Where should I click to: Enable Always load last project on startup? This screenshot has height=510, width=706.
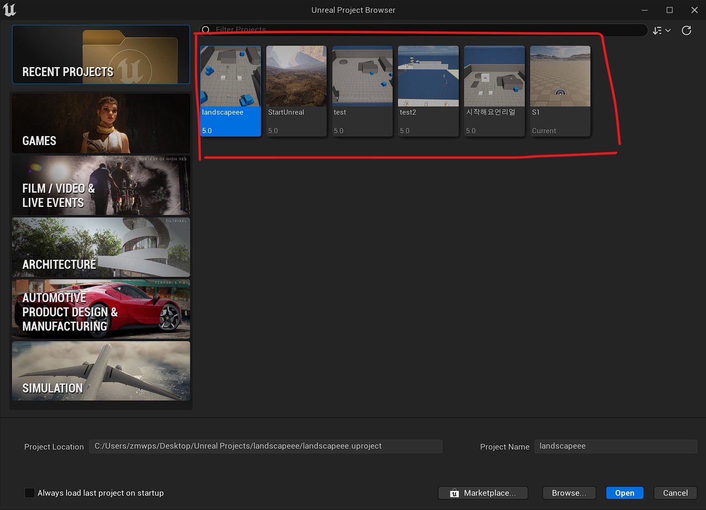pyautogui.click(x=29, y=493)
